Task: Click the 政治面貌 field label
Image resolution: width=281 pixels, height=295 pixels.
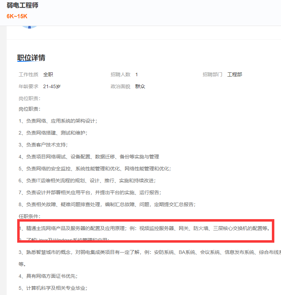Action: (x=120, y=86)
